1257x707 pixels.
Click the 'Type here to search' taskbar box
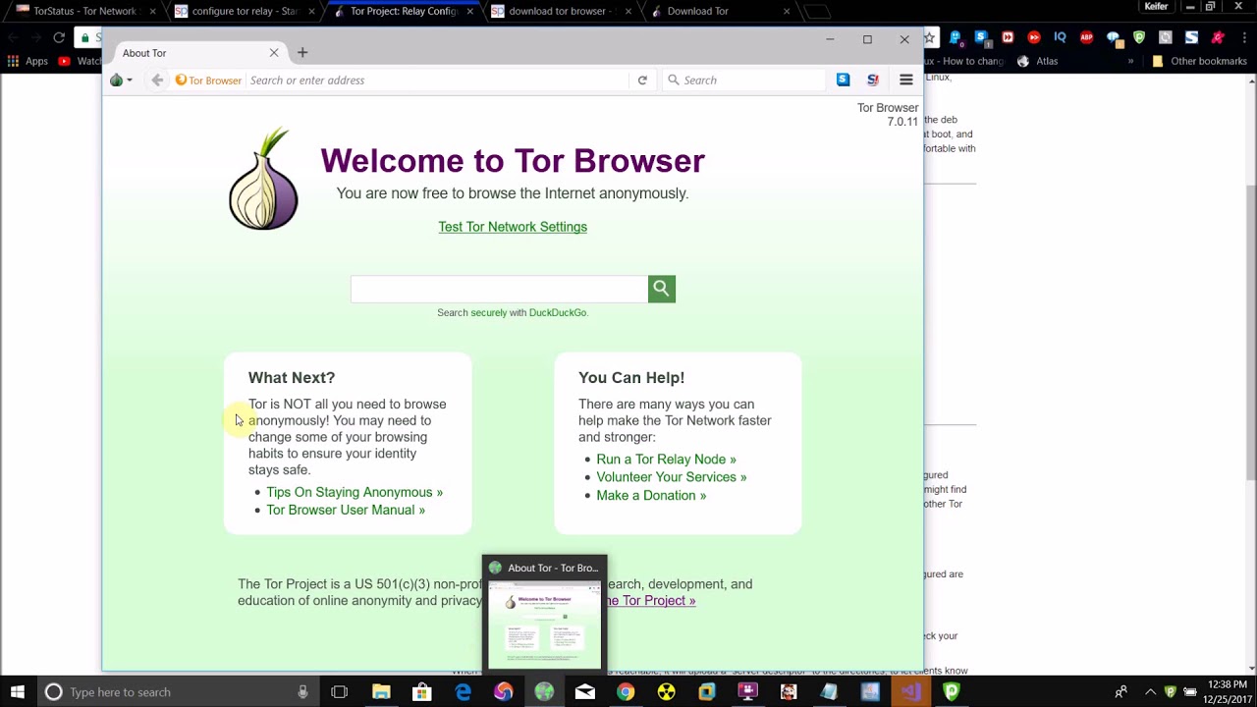177,692
